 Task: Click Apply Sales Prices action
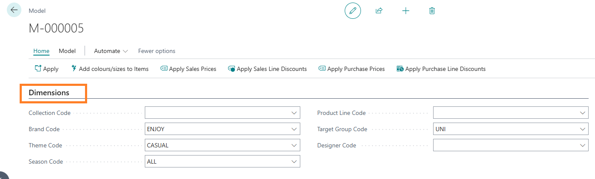click(x=188, y=69)
